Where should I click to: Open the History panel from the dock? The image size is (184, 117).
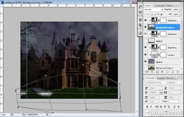(140, 7)
